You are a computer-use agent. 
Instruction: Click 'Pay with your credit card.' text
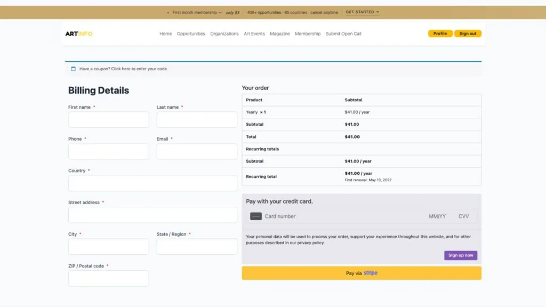click(279, 201)
